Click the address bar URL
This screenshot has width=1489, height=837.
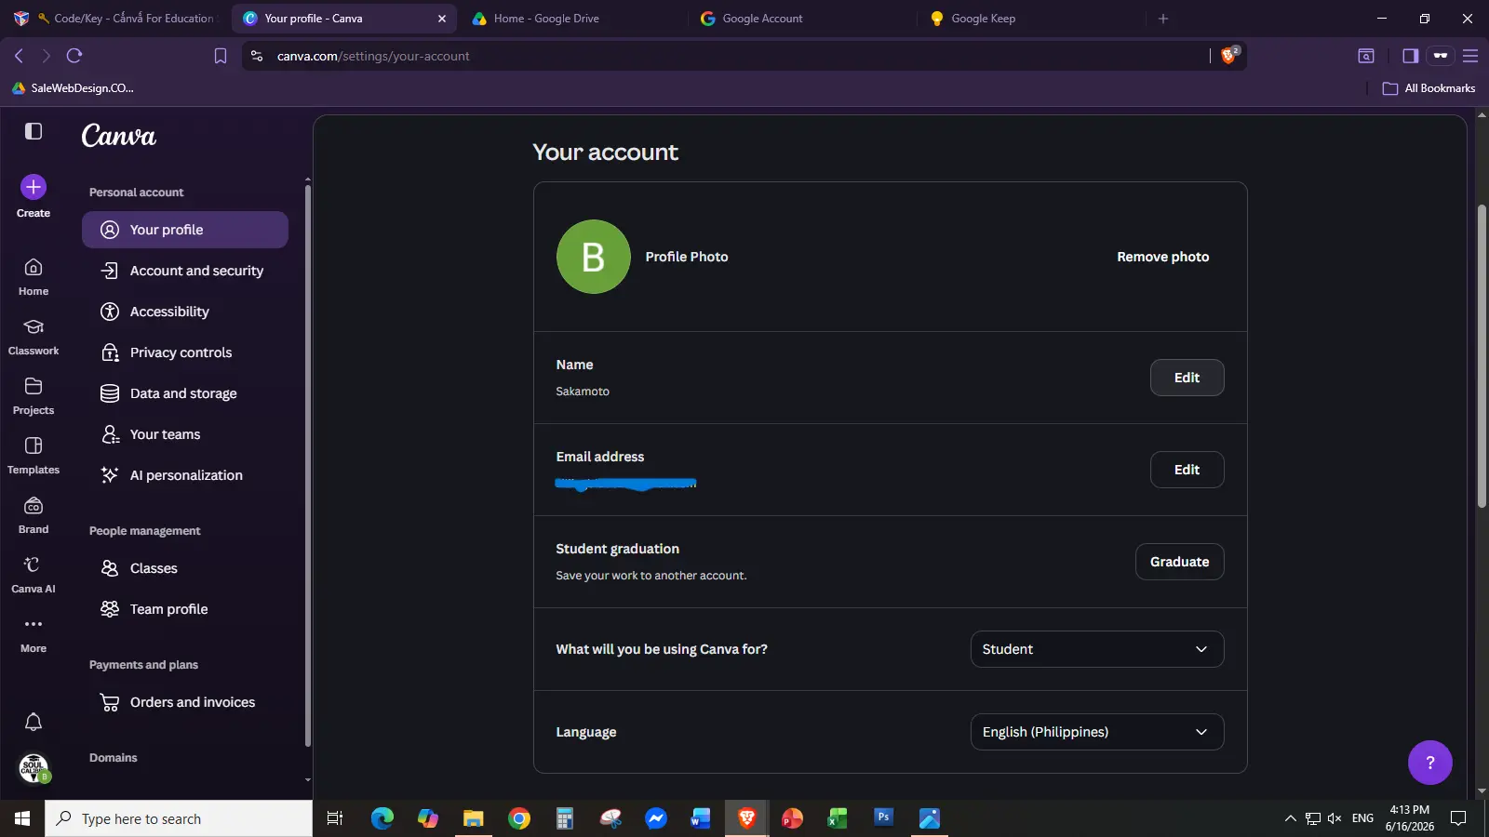click(373, 56)
